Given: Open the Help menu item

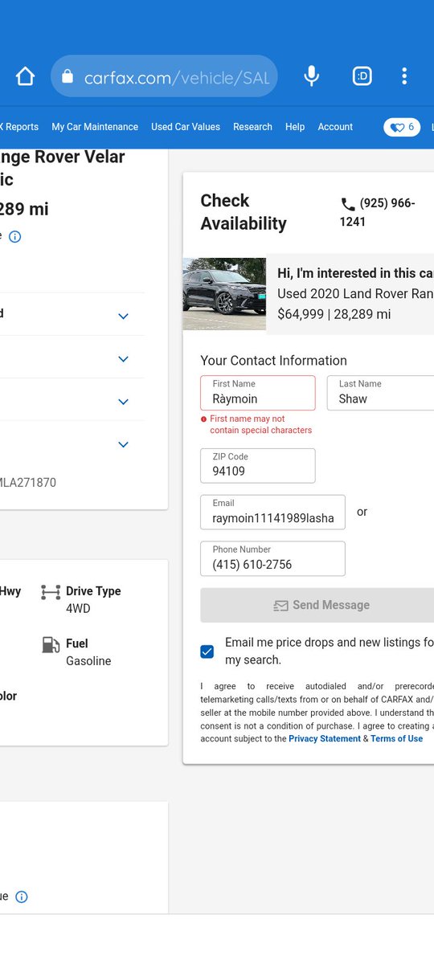Looking at the screenshot, I should tap(295, 127).
